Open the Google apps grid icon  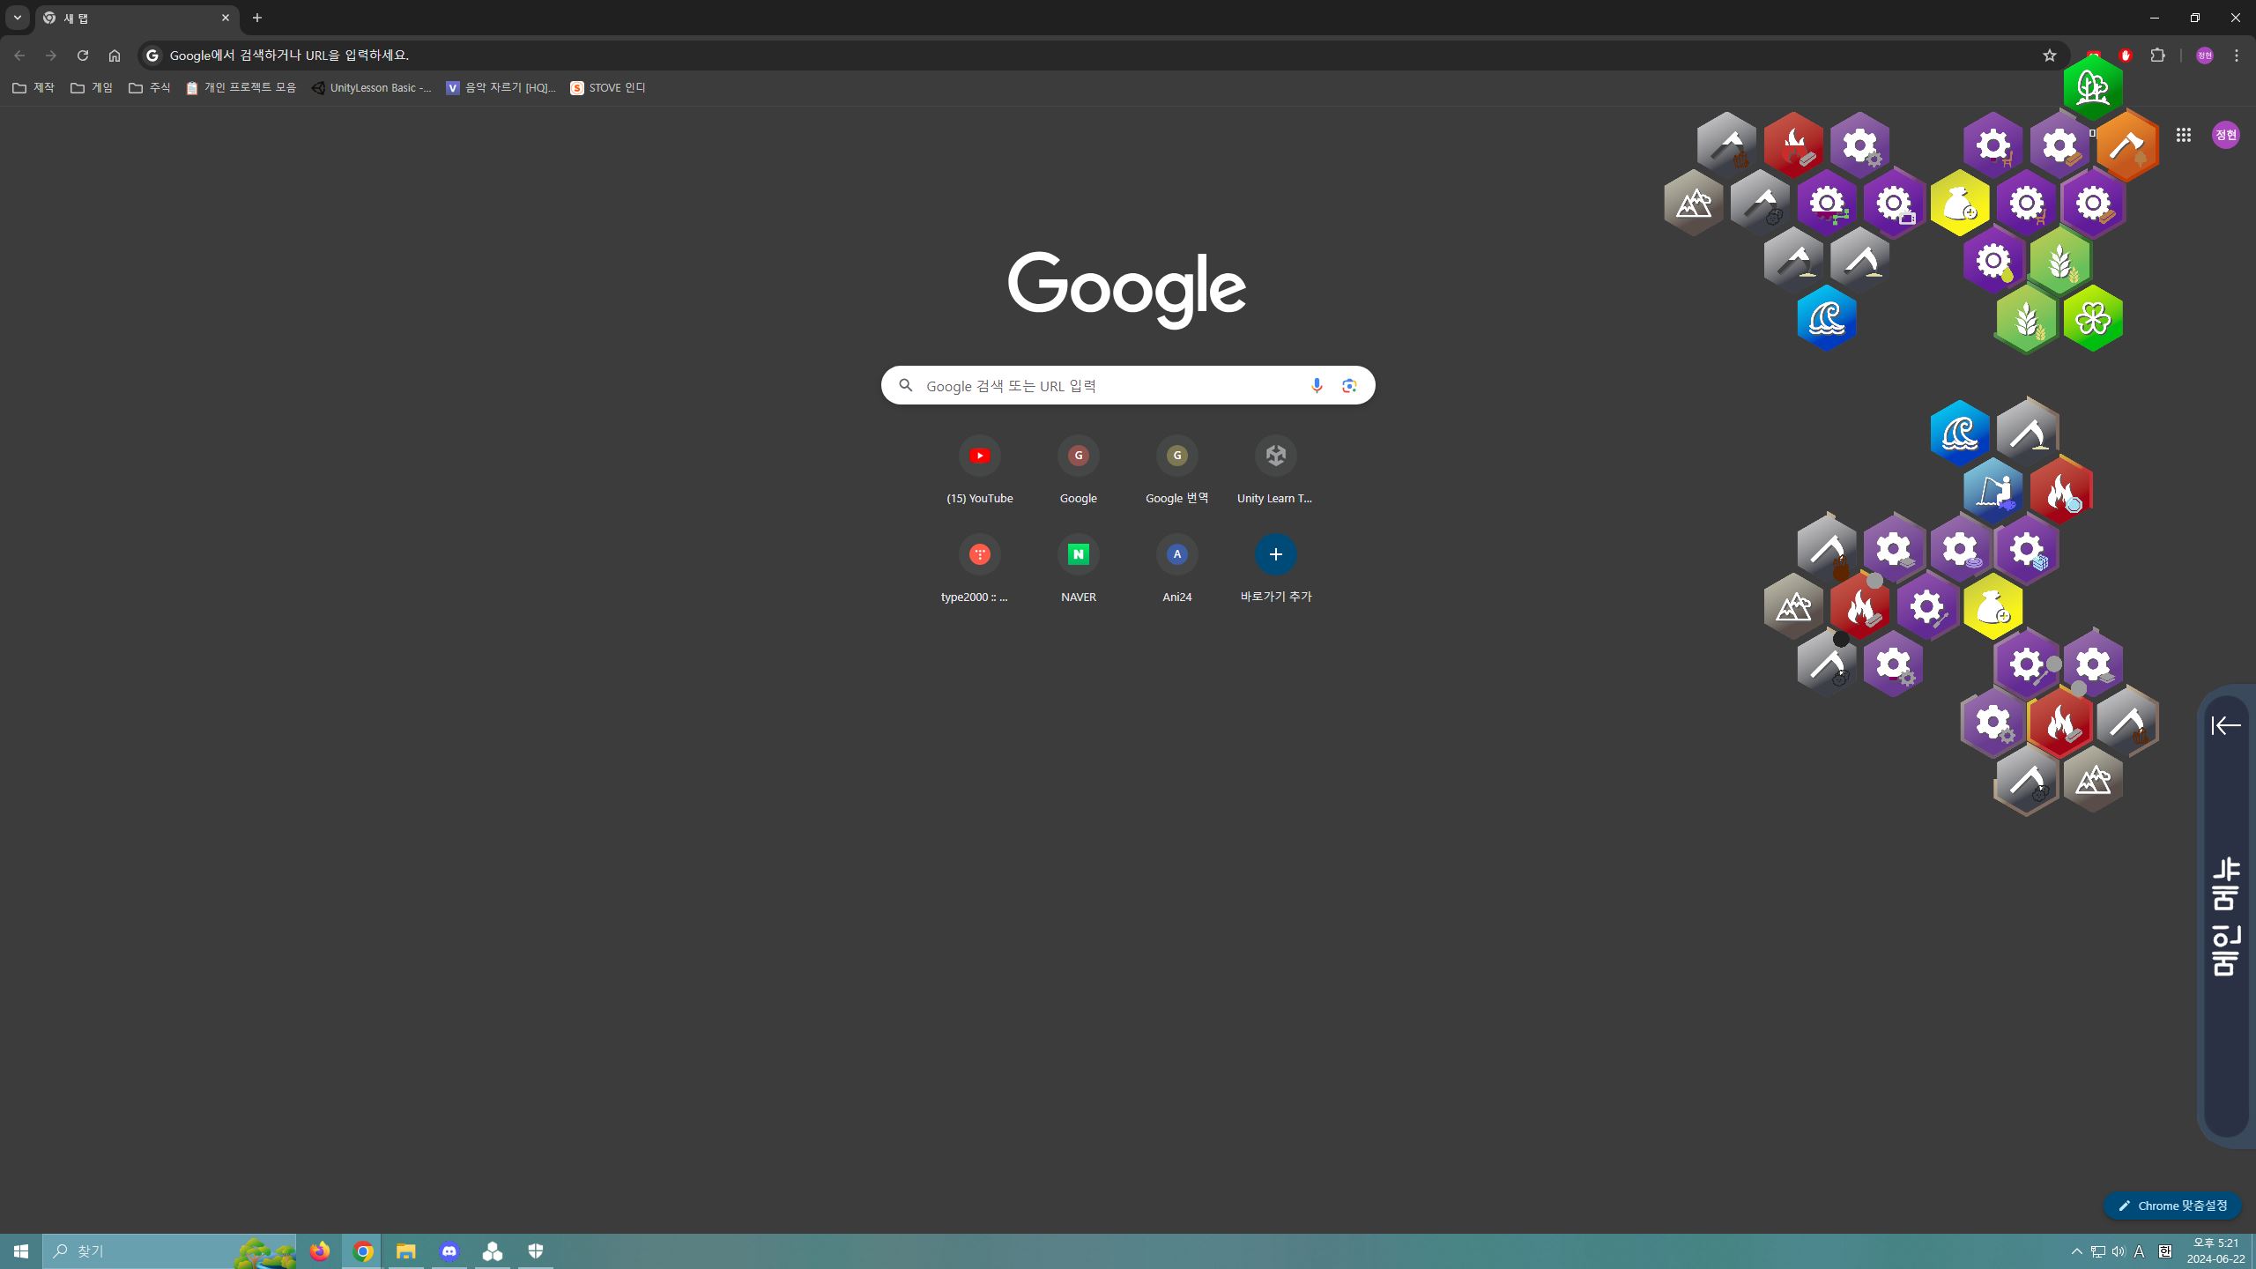click(2183, 135)
